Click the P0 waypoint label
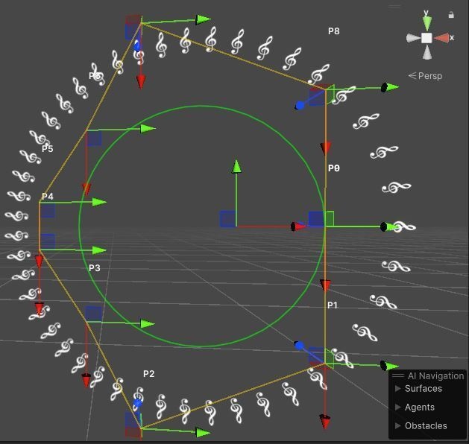The height and width of the screenshot is (444, 469). [x=334, y=168]
